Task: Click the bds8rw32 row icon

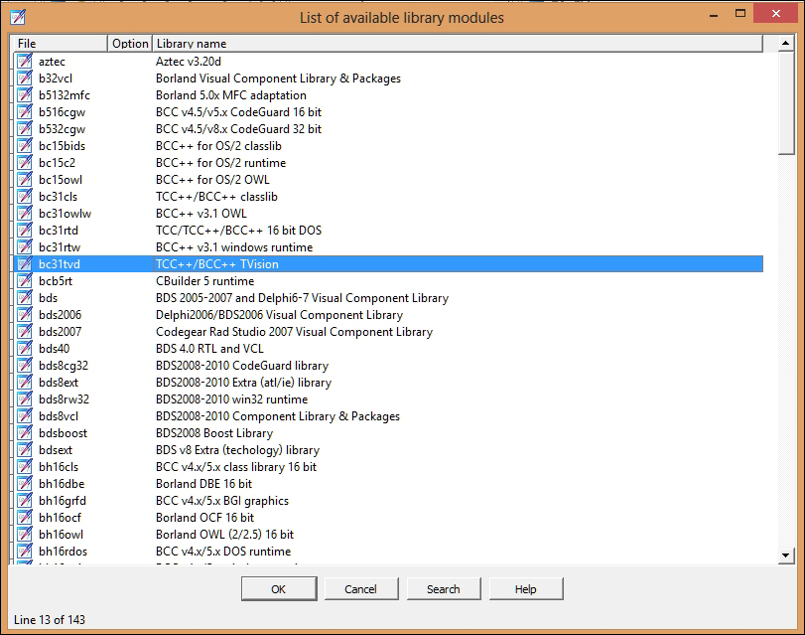Action: point(24,399)
